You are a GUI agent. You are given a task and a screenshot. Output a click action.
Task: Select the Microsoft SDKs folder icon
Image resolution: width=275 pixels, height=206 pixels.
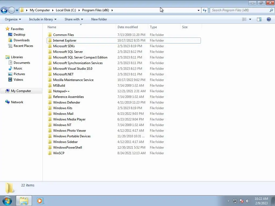[50, 46]
